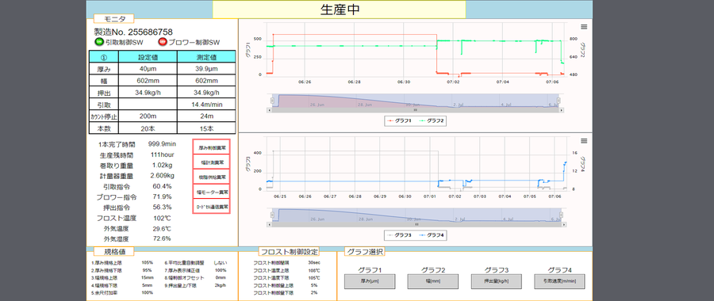The width and height of the screenshot is (714, 301).
Task: Toggle グラフ1 series in the top chart legend
Action: [x=399, y=121]
